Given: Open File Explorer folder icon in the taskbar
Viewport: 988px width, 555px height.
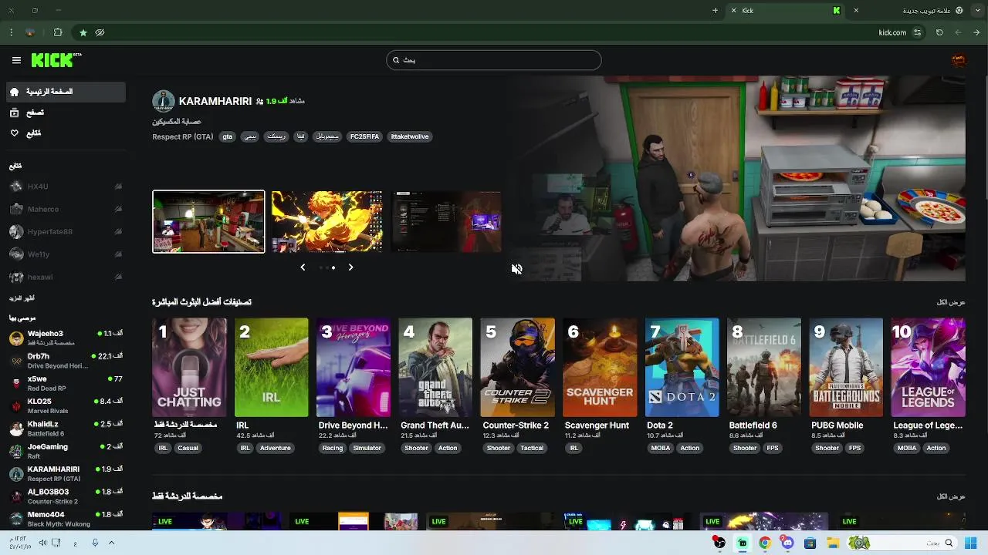Looking at the screenshot, I should click(x=832, y=543).
